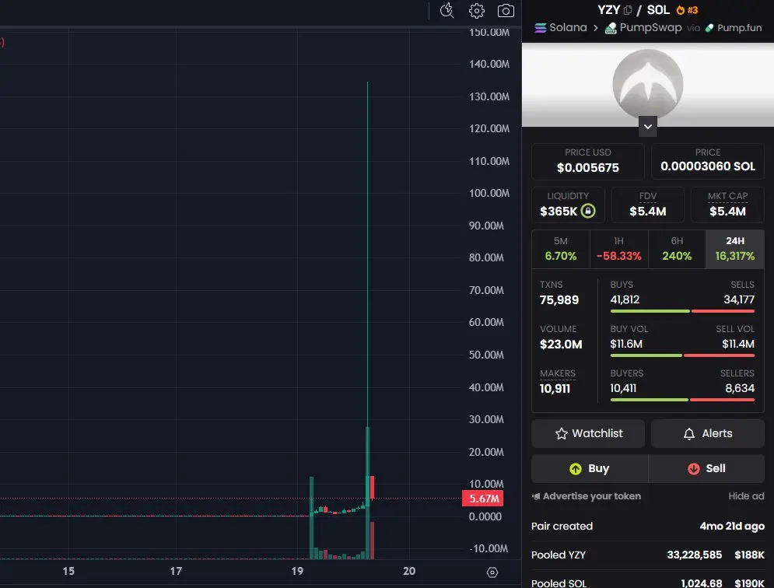Select the 1H timeframe tab

[x=618, y=249]
